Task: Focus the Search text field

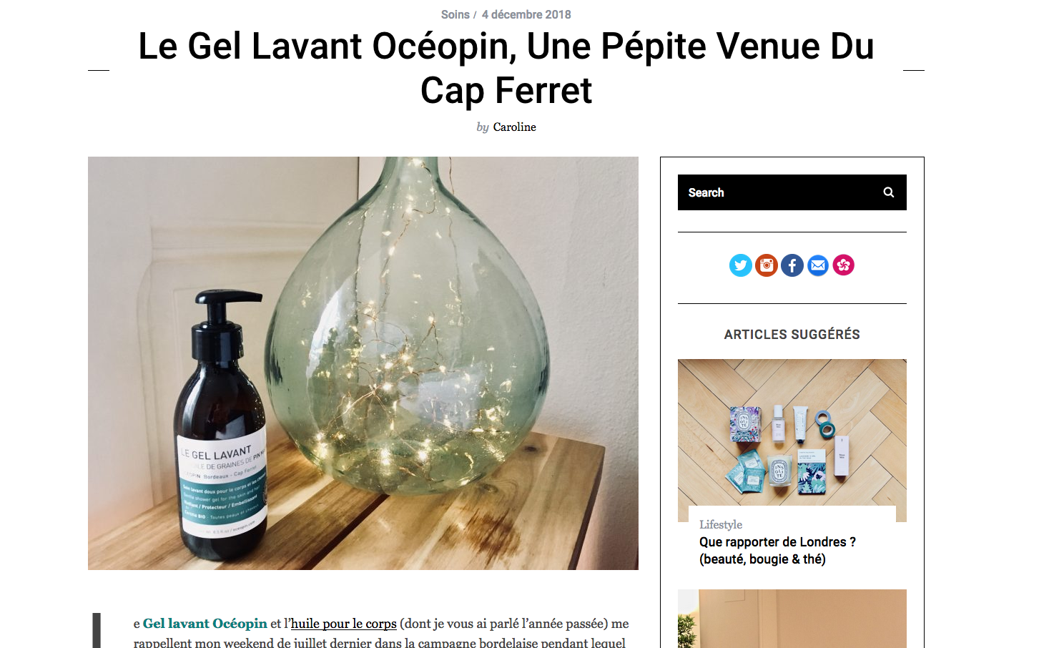Action: (779, 192)
